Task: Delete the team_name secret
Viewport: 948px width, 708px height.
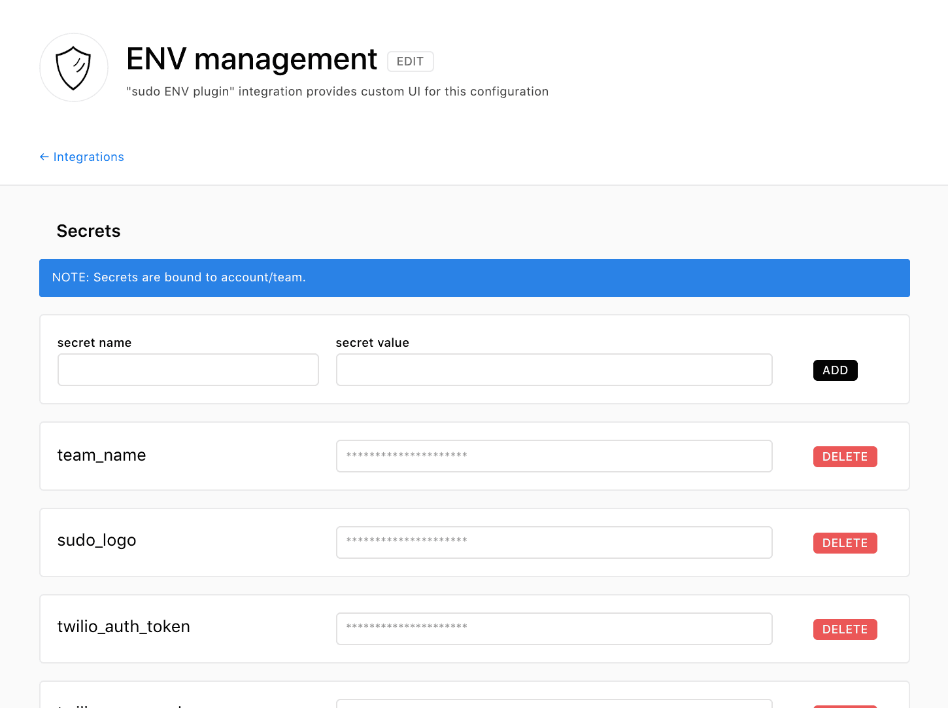Action: [845, 457]
